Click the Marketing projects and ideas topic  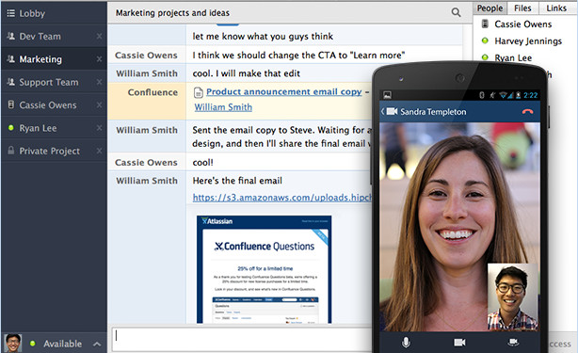click(x=172, y=13)
